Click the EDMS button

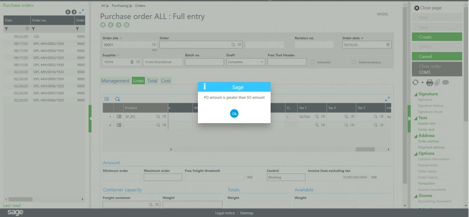tap(425, 72)
